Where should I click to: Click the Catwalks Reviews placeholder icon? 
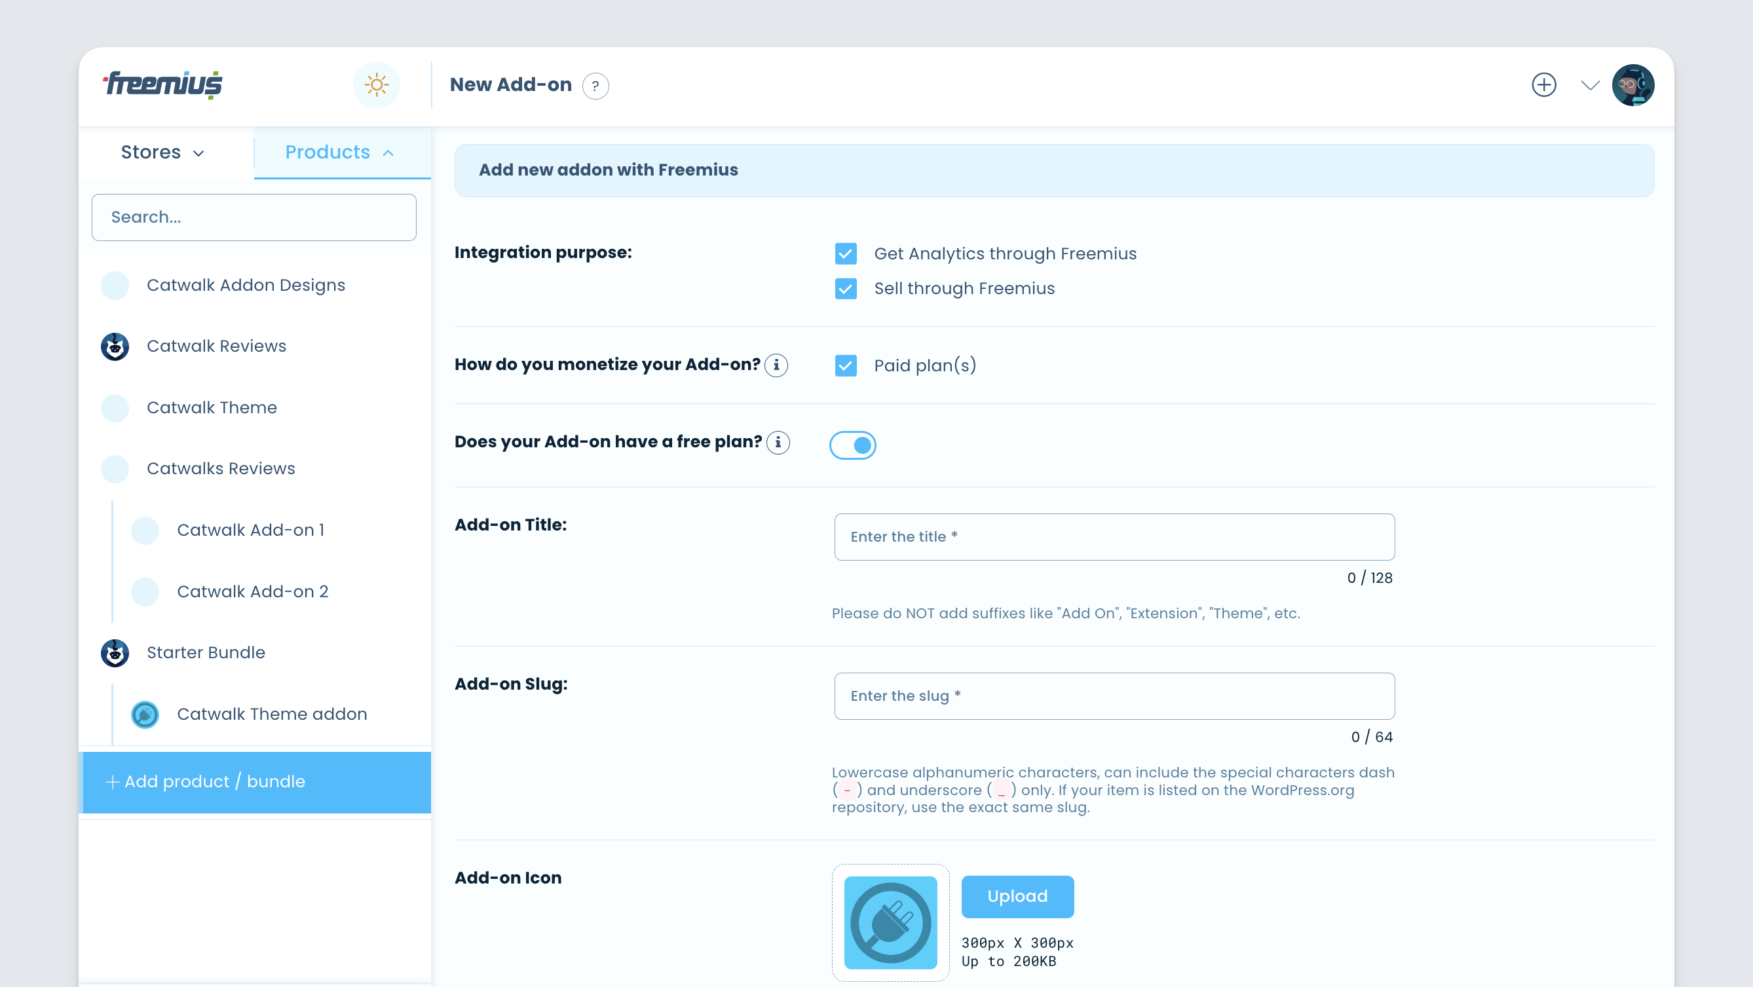tap(115, 469)
